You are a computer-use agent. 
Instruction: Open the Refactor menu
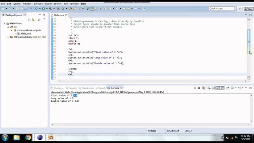(27, 4)
